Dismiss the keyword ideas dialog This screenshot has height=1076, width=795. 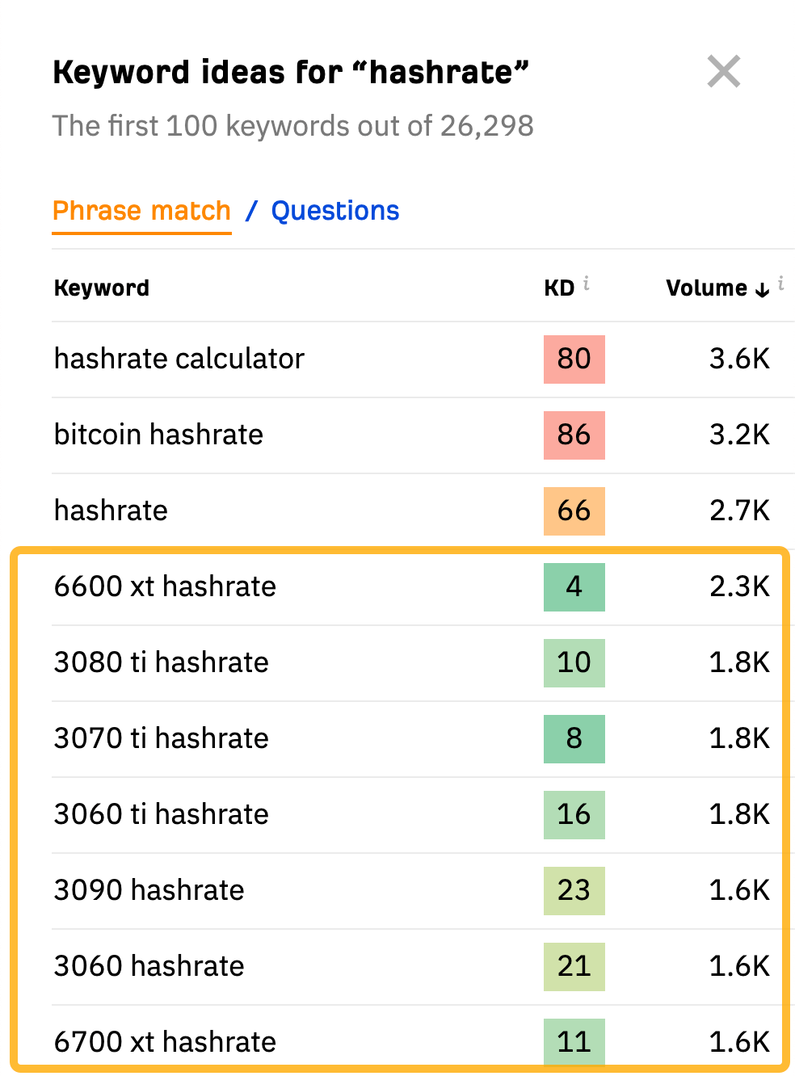click(x=724, y=72)
